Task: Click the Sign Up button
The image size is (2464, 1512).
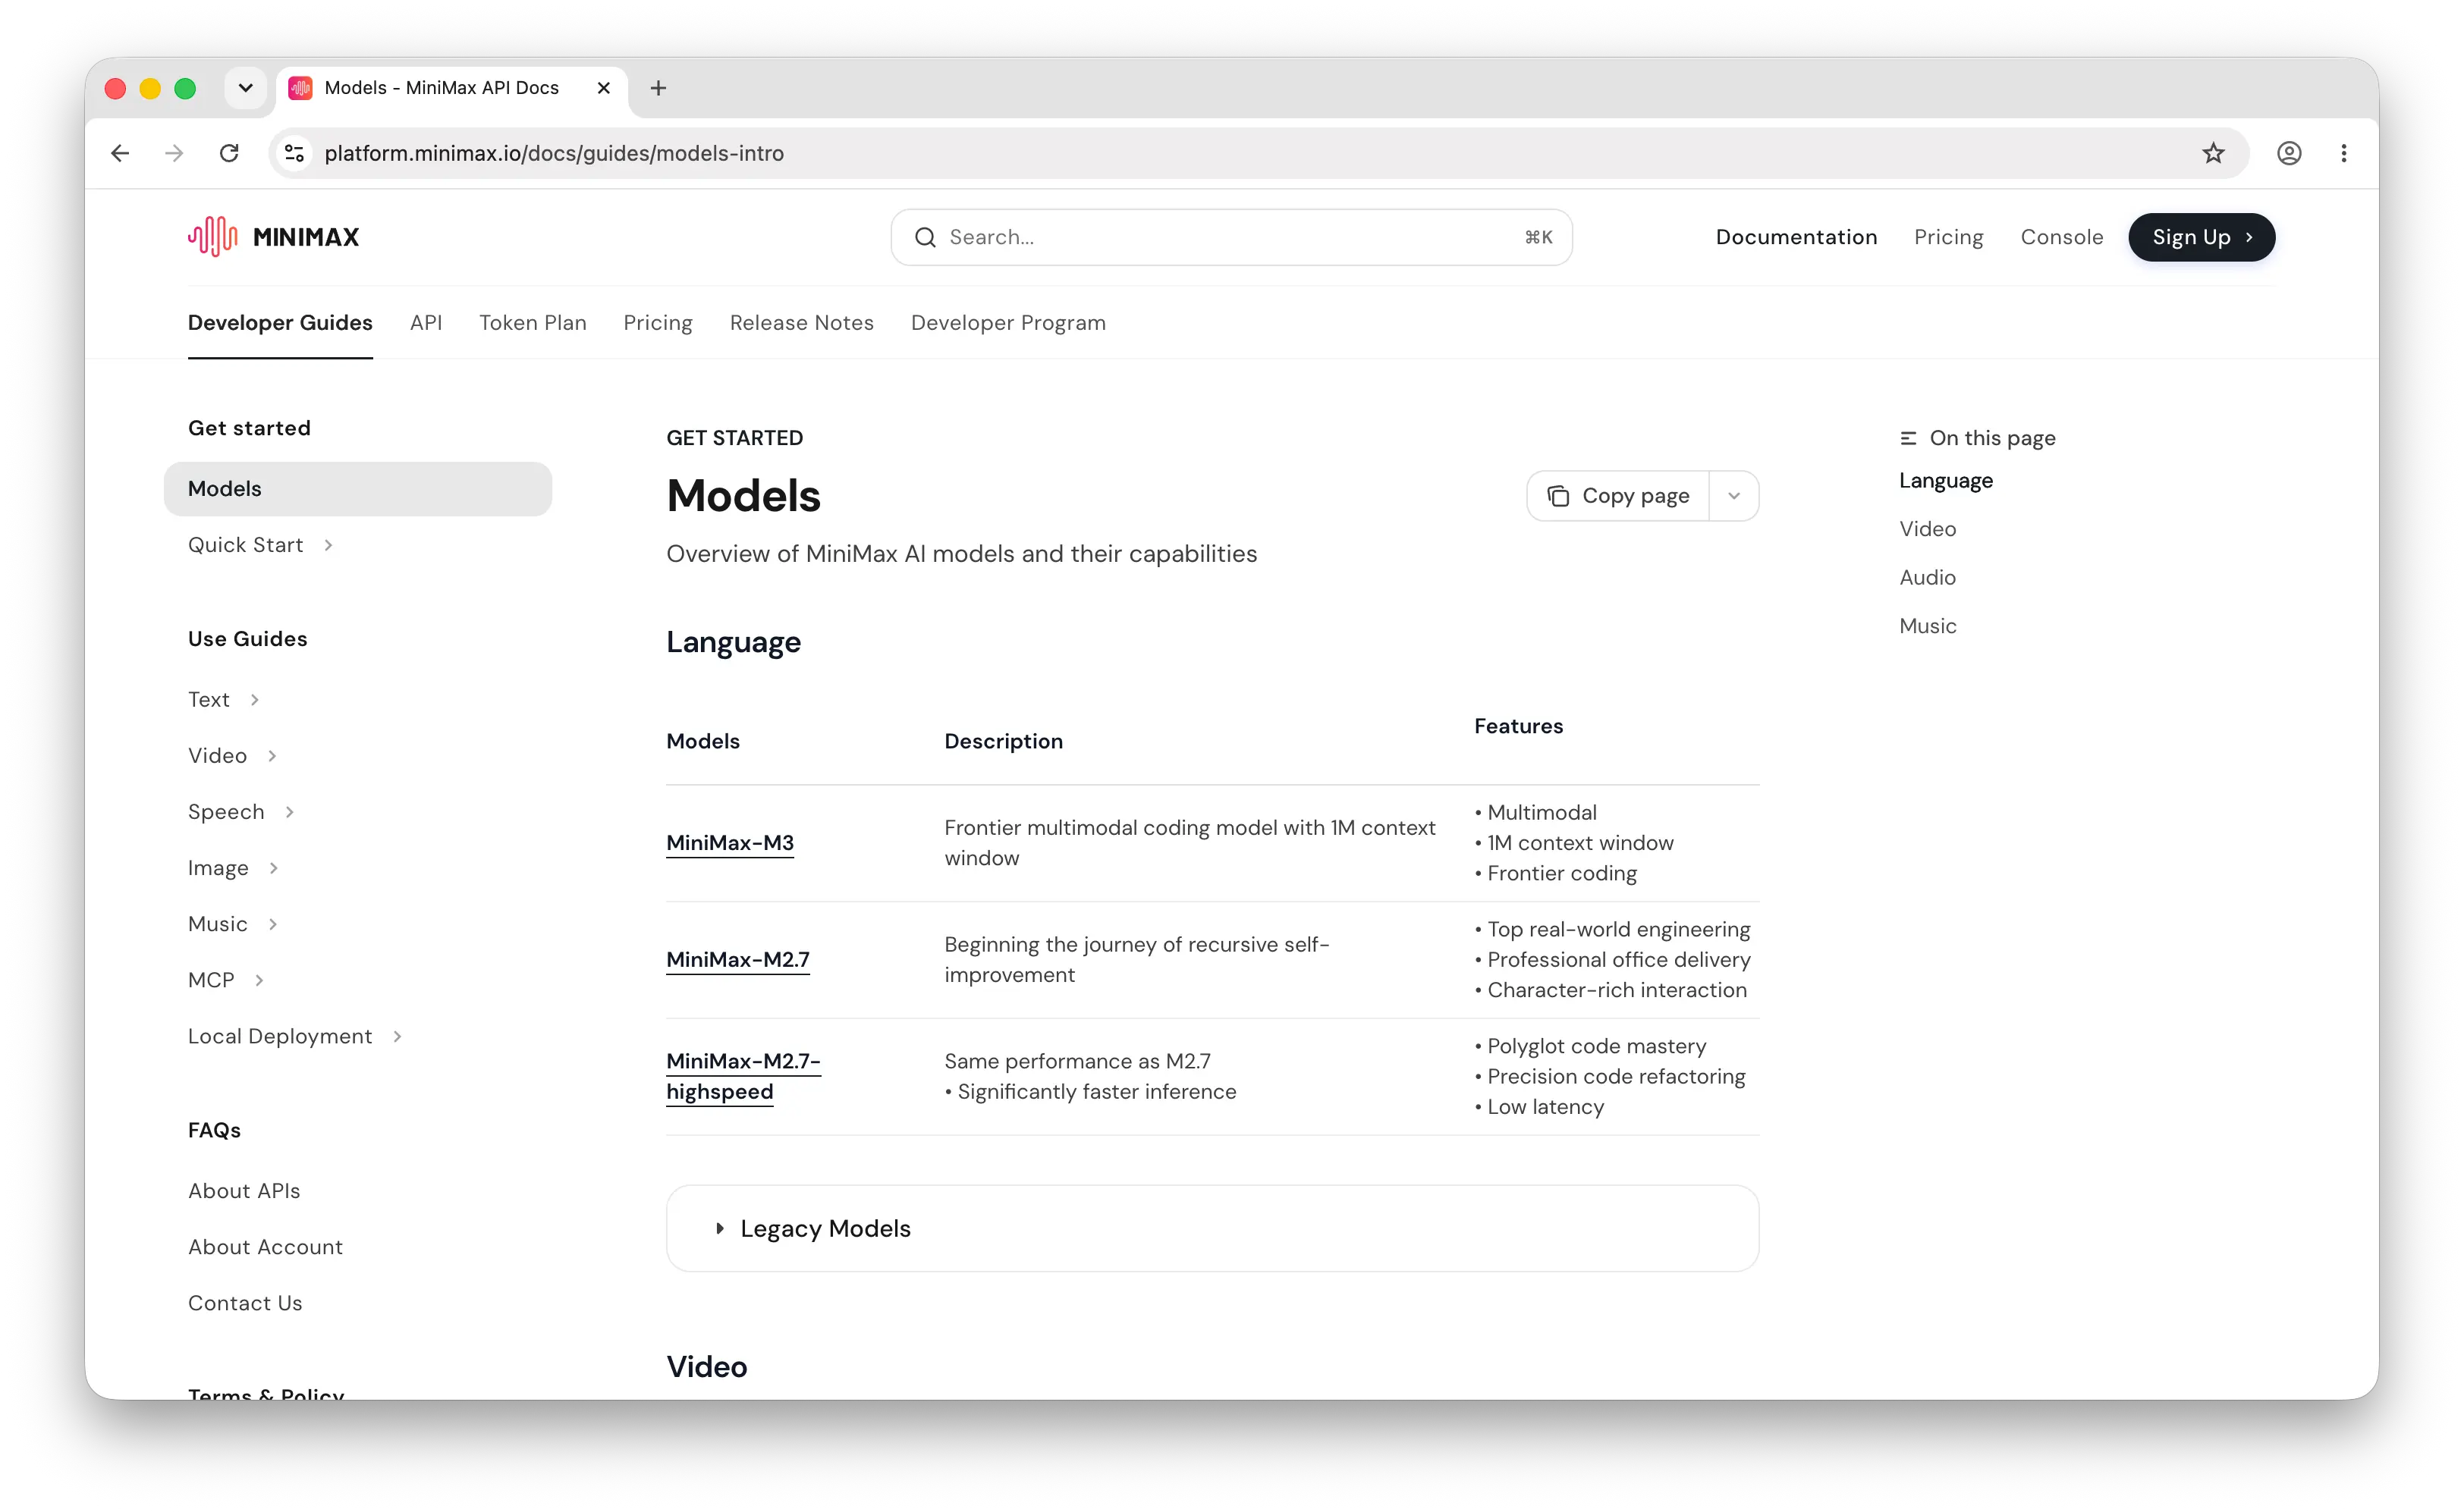Action: click(2201, 237)
